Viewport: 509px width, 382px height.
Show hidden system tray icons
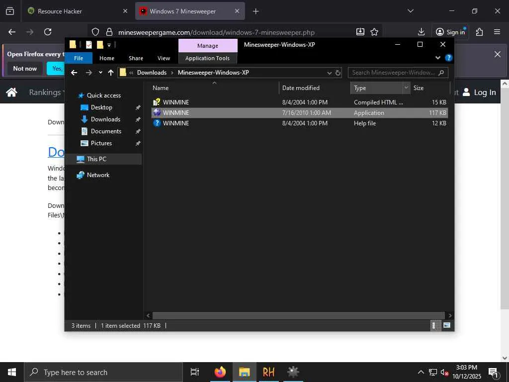421,372
